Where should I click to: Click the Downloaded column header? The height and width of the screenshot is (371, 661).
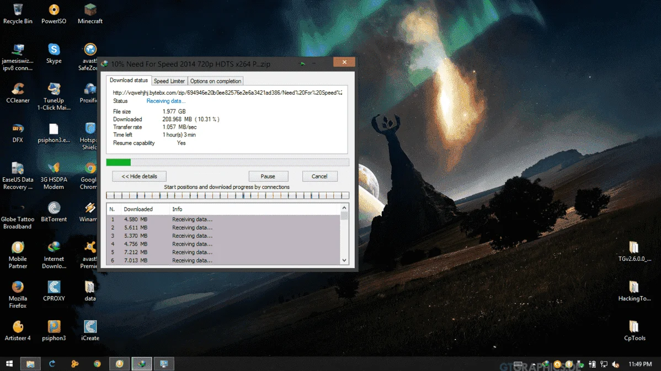[145, 209]
